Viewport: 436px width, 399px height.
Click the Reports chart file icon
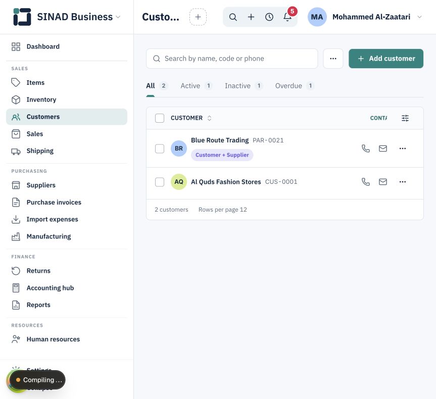click(16, 305)
